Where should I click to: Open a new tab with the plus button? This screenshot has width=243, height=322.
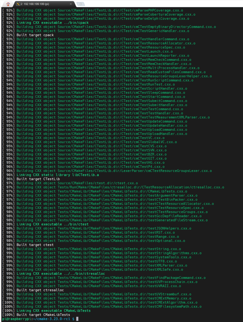click(81, 4)
